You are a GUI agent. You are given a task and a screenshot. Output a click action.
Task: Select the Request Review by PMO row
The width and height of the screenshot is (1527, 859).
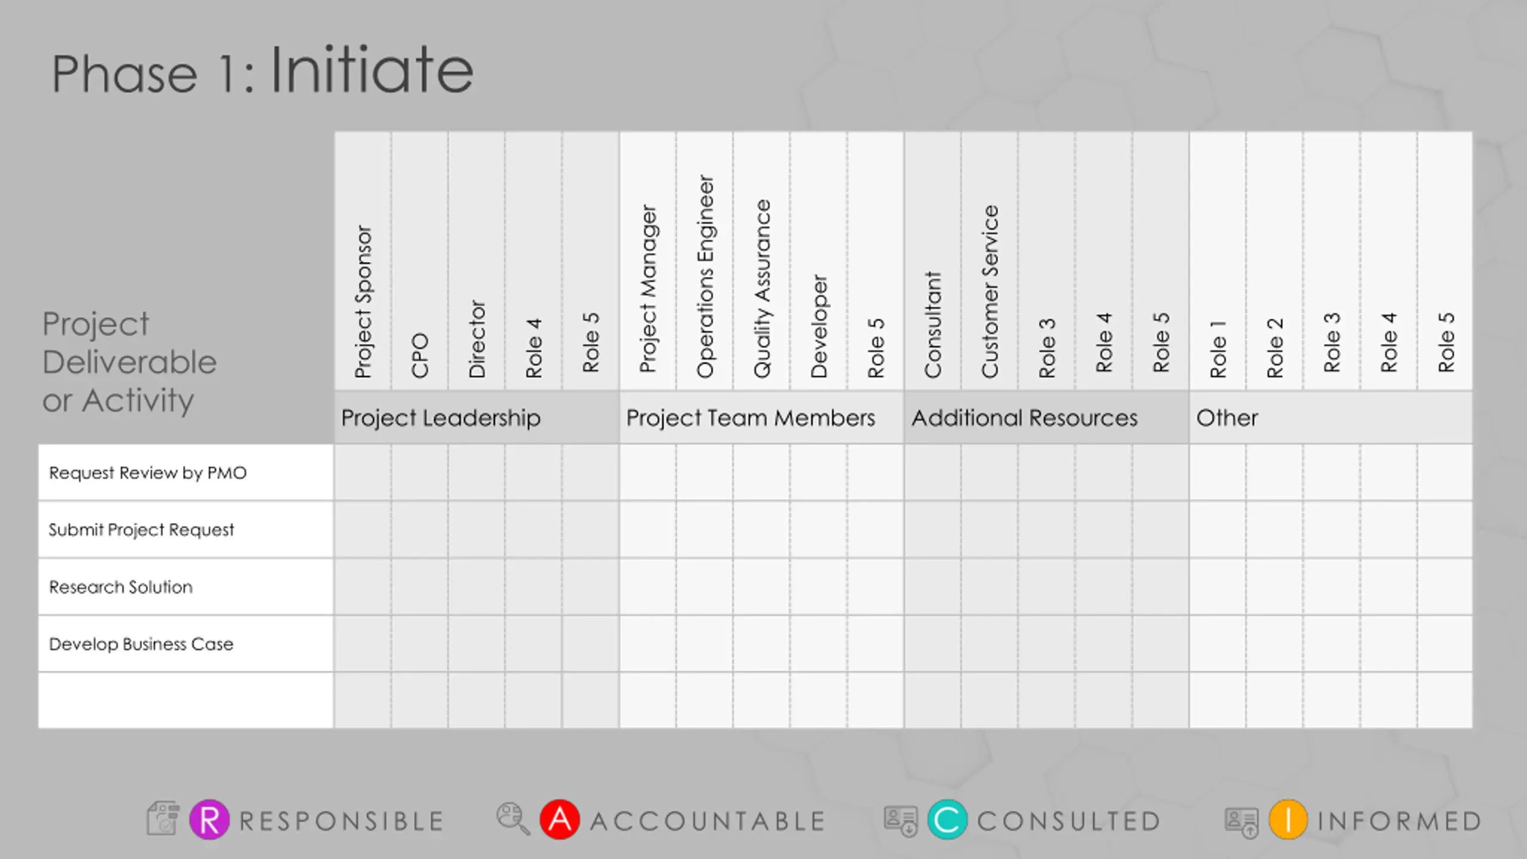(x=148, y=473)
